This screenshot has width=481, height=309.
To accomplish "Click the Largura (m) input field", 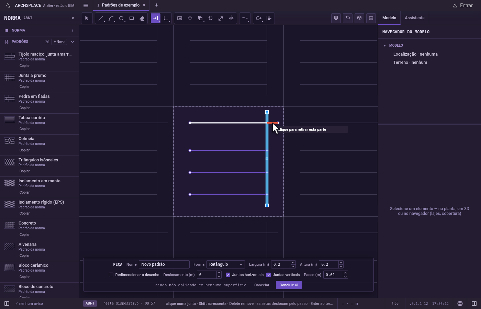I will (x=281, y=264).
